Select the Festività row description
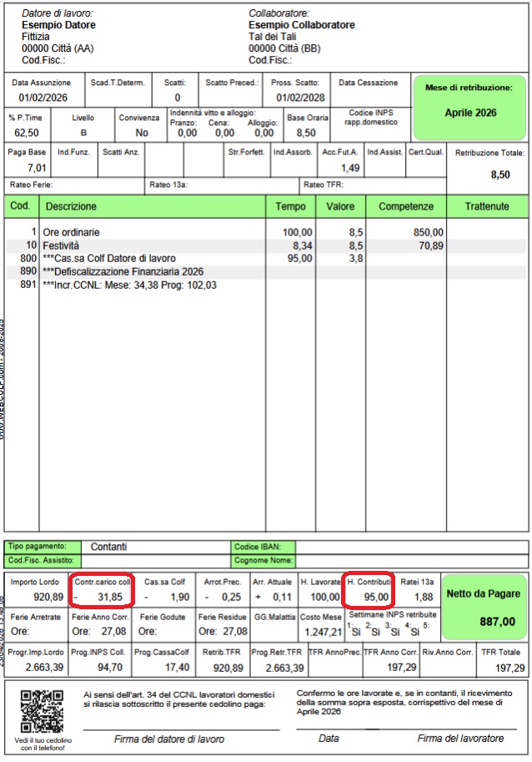The width and height of the screenshot is (532, 762). [63, 245]
